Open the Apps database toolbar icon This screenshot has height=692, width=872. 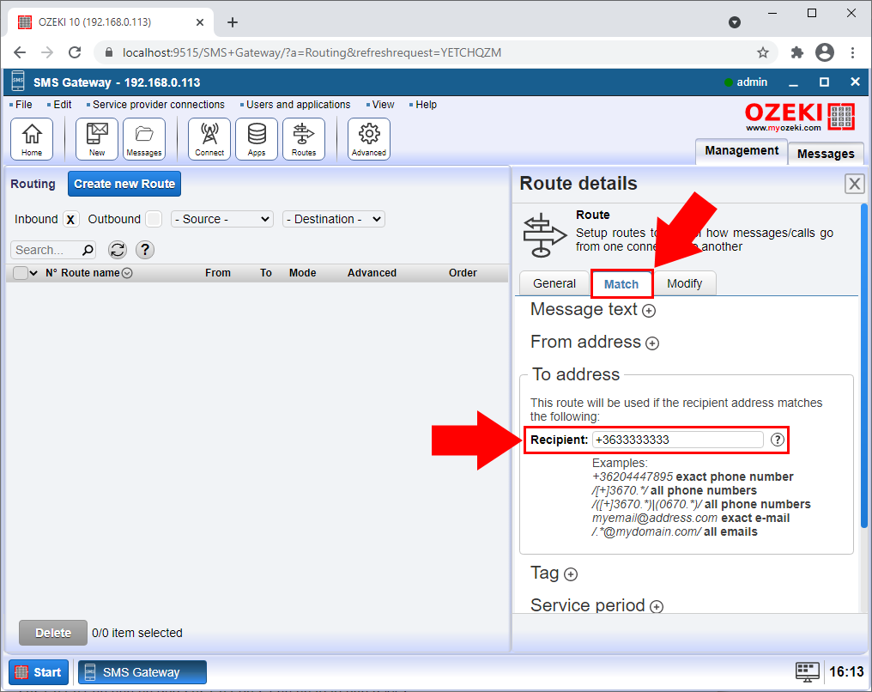coord(257,139)
